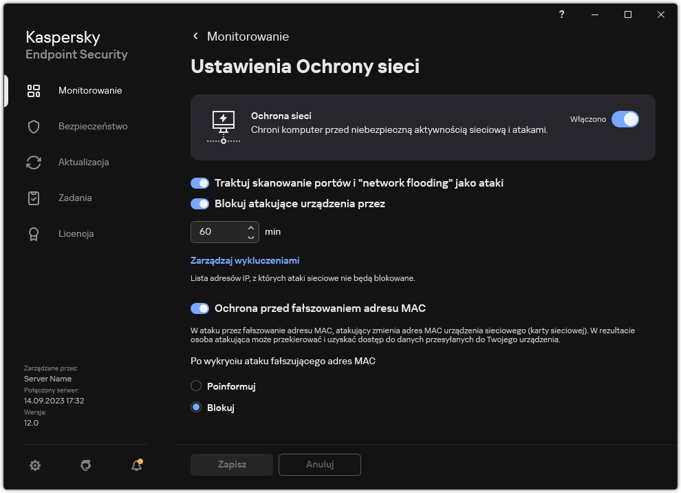Disable Ochrona przed fałszowaniem adresu MAC
The height and width of the screenshot is (493, 681).
[199, 308]
